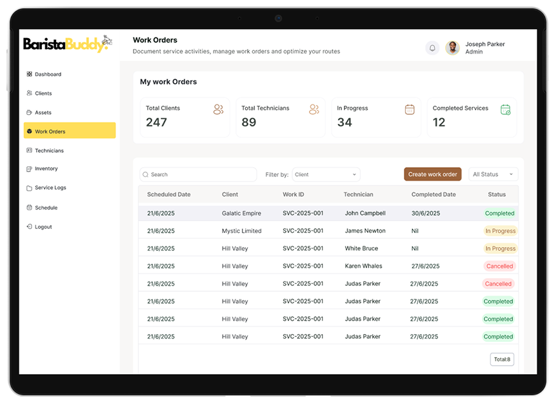Log out using the Logout item
The width and height of the screenshot is (549, 398).
(43, 227)
